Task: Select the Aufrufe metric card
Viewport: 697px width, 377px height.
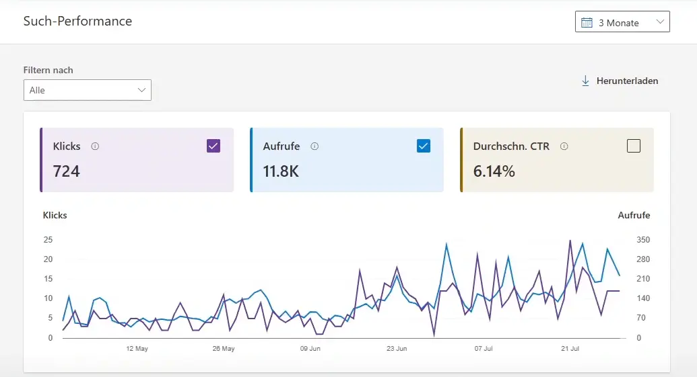Action: tap(347, 160)
